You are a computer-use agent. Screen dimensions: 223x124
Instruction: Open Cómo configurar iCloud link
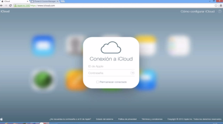pos(197,12)
